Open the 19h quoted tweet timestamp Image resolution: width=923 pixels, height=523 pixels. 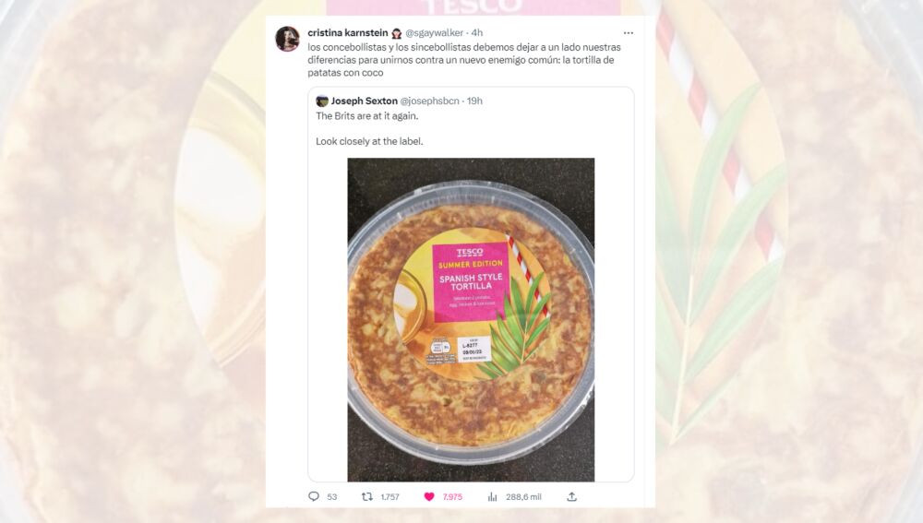coord(474,101)
